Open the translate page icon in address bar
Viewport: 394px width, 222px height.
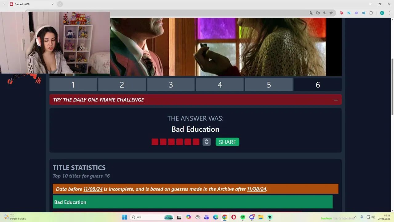311,13
